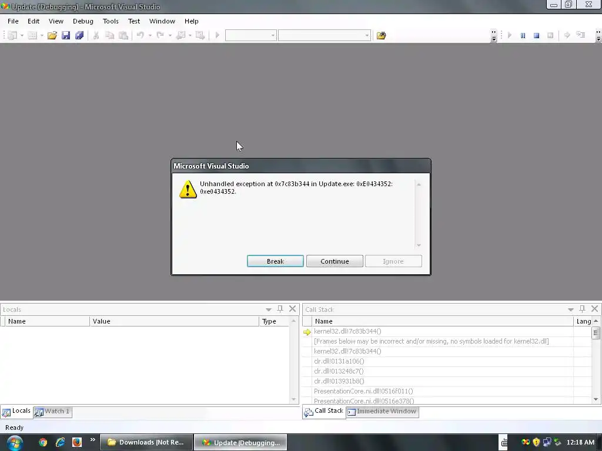Viewport: 602px width, 451px height.
Task: Switch to the Locals tab
Action: [x=16, y=411]
